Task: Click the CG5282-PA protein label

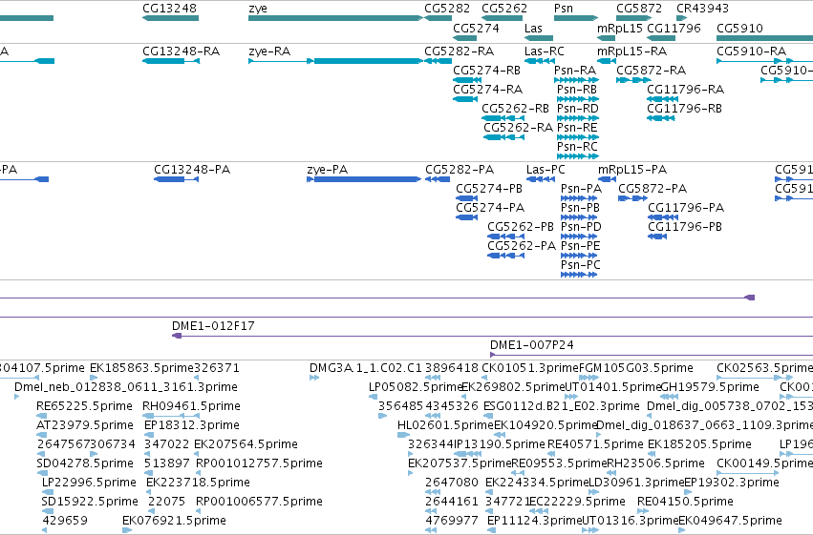Action: tap(460, 170)
